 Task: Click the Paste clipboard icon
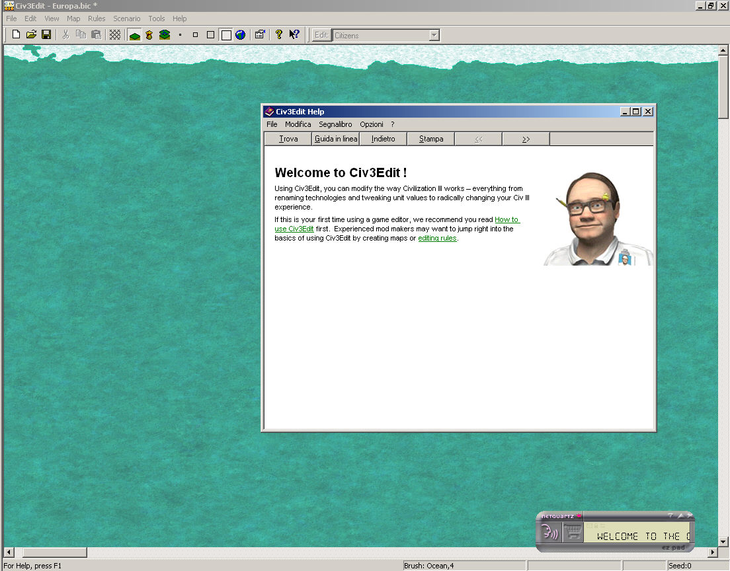97,35
